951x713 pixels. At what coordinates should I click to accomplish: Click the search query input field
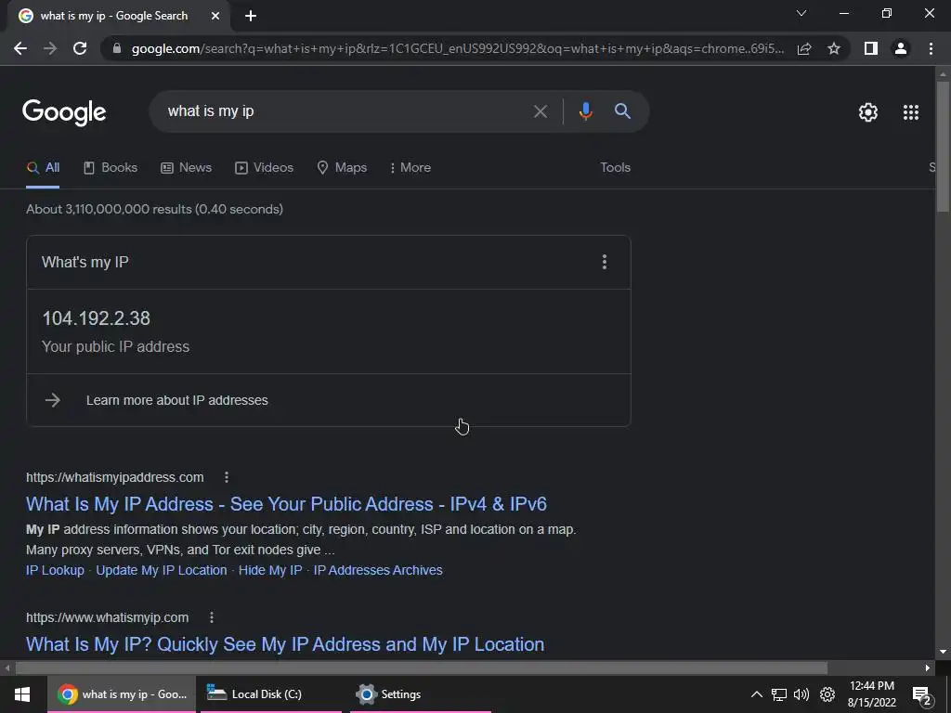pos(345,111)
